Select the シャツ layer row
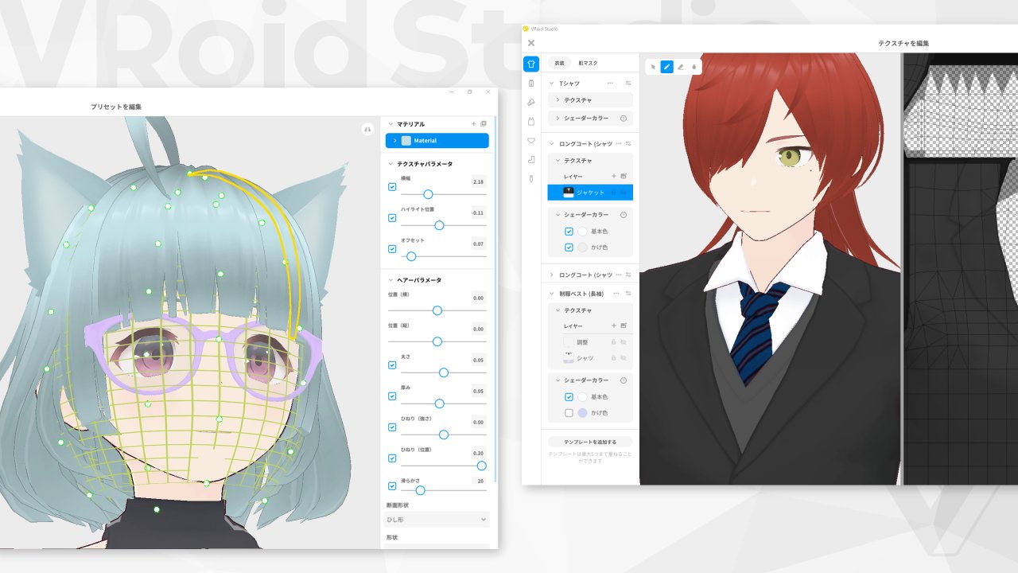Screen dimensions: 1018x573 pos(590,358)
